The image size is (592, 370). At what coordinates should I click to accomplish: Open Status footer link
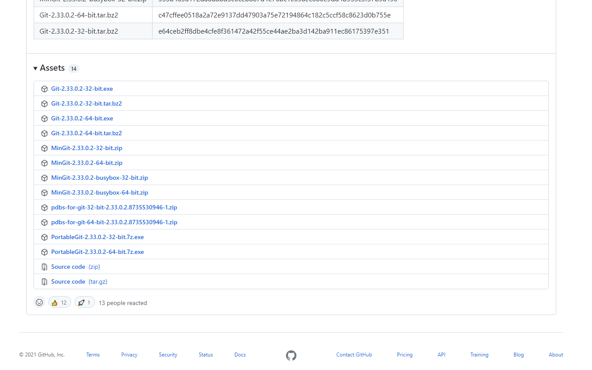pos(206,355)
